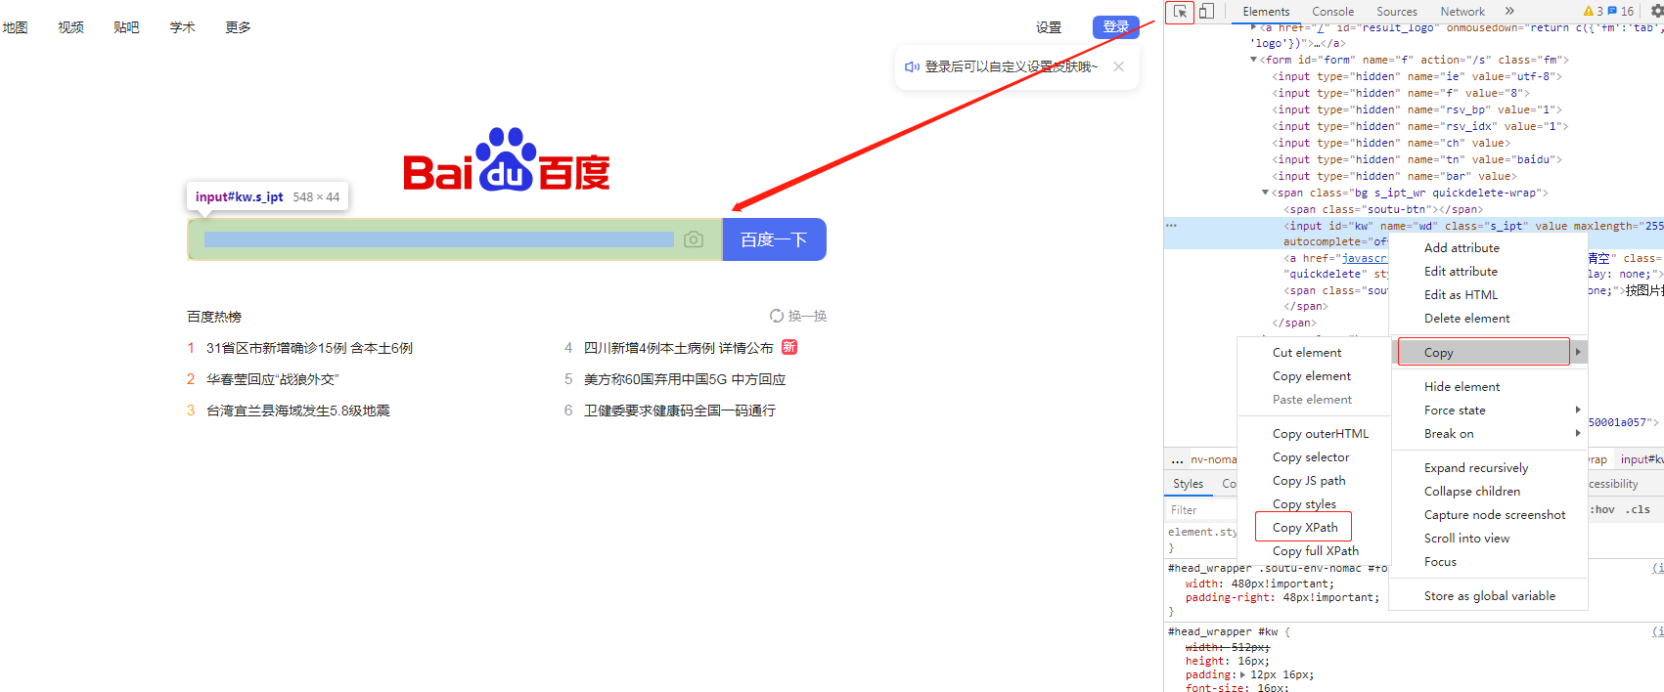
Task: Select Delete element
Action: (x=1466, y=319)
